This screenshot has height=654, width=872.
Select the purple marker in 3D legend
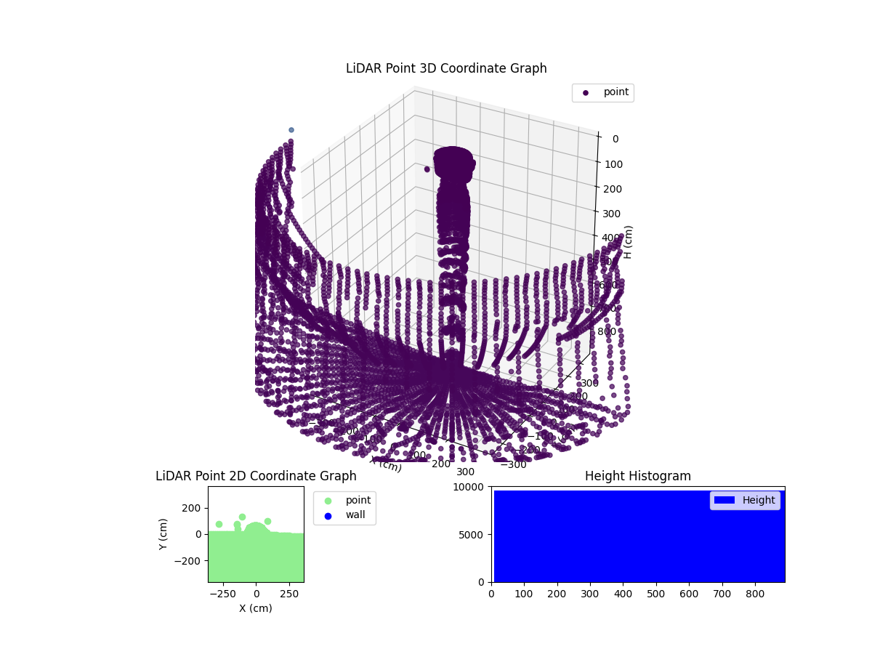[586, 92]
